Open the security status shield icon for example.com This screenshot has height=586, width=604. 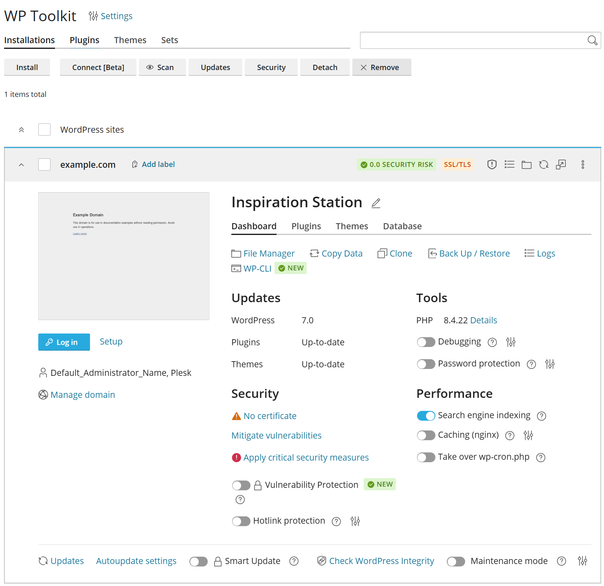click(x=492, y=165)
